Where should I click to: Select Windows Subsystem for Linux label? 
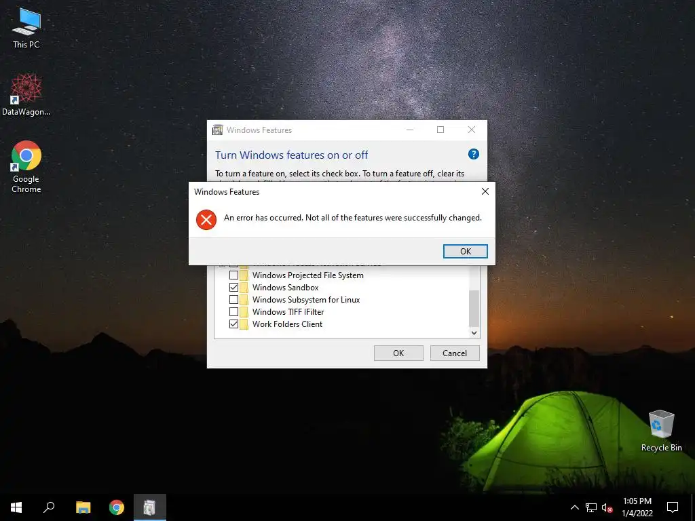pyautogui.click(x=306, y=299)
